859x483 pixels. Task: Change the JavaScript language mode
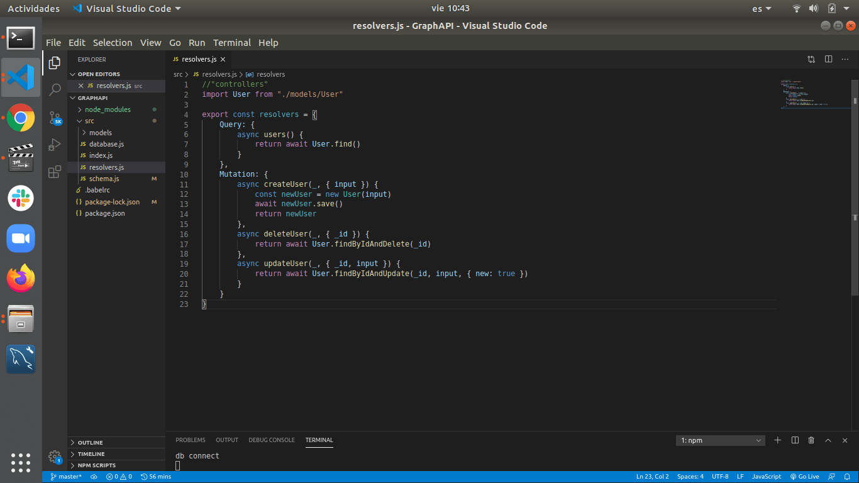point(766,477)
